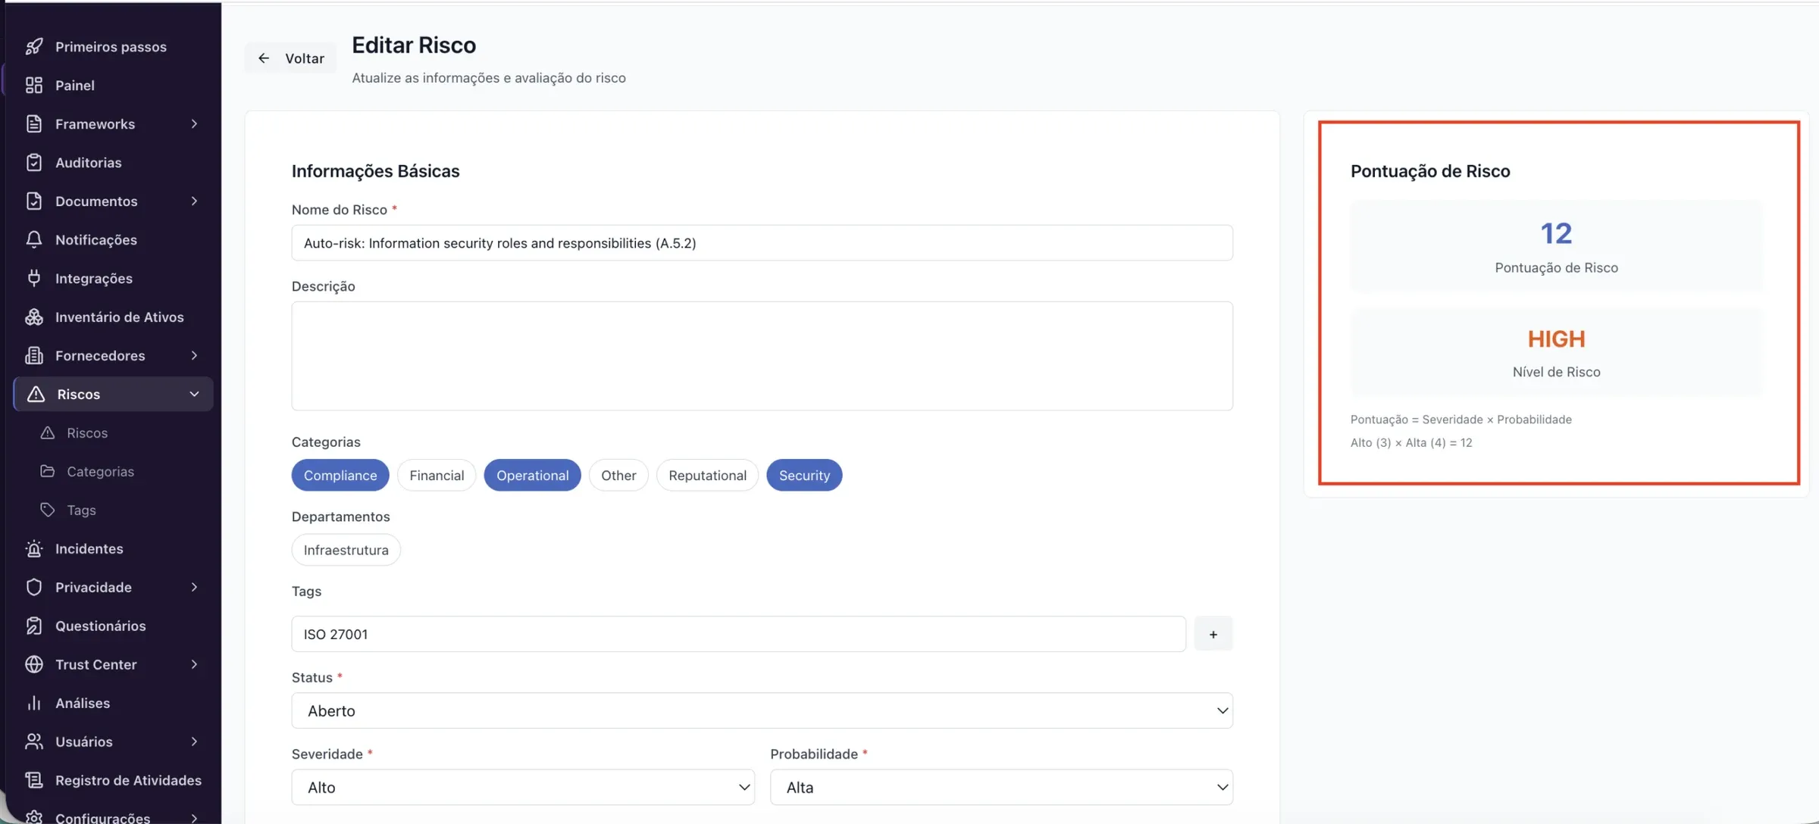Image resolution: width=1819 pixels, height=824 pixels.
Task: Select the Reputational category chip
Action: [x=707, y=475]
